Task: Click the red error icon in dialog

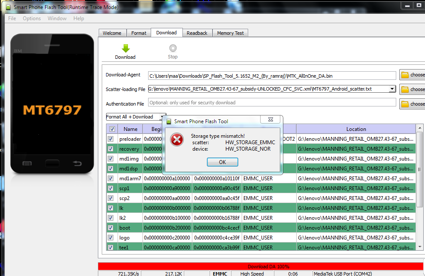Action: (177, 140)
